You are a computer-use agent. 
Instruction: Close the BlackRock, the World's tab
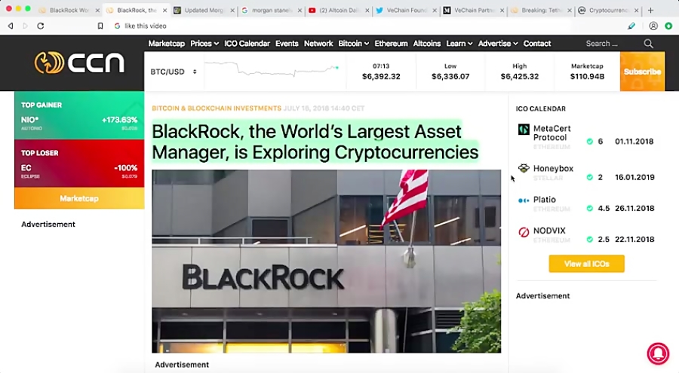coord(164,10)
